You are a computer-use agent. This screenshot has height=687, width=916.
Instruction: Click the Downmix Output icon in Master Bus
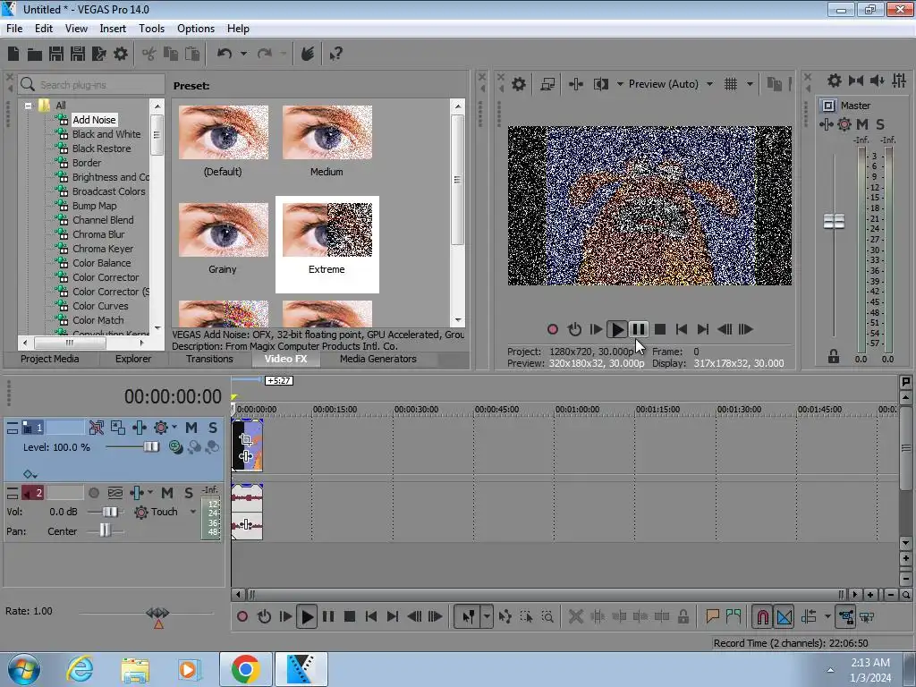(x=856, y=81)
